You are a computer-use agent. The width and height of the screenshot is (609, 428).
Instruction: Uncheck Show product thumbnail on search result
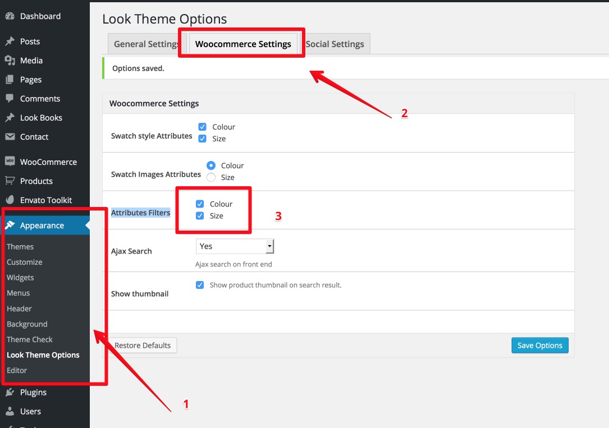tap(200, 285)
